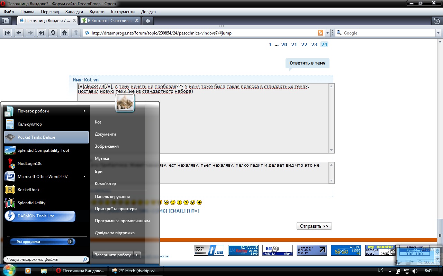Screen dimensions: 443x276
Task: Go to forum page 20
Action: 284,45
